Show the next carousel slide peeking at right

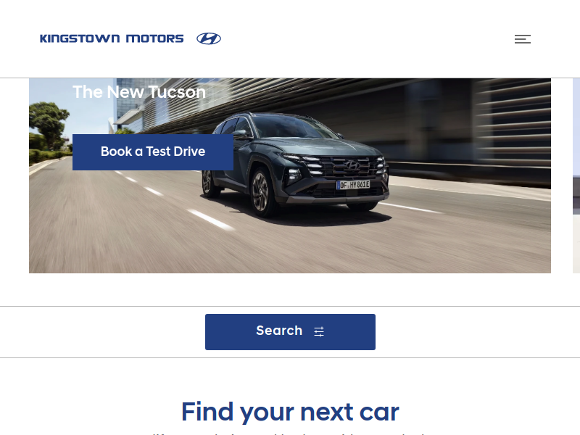[576, 175]
